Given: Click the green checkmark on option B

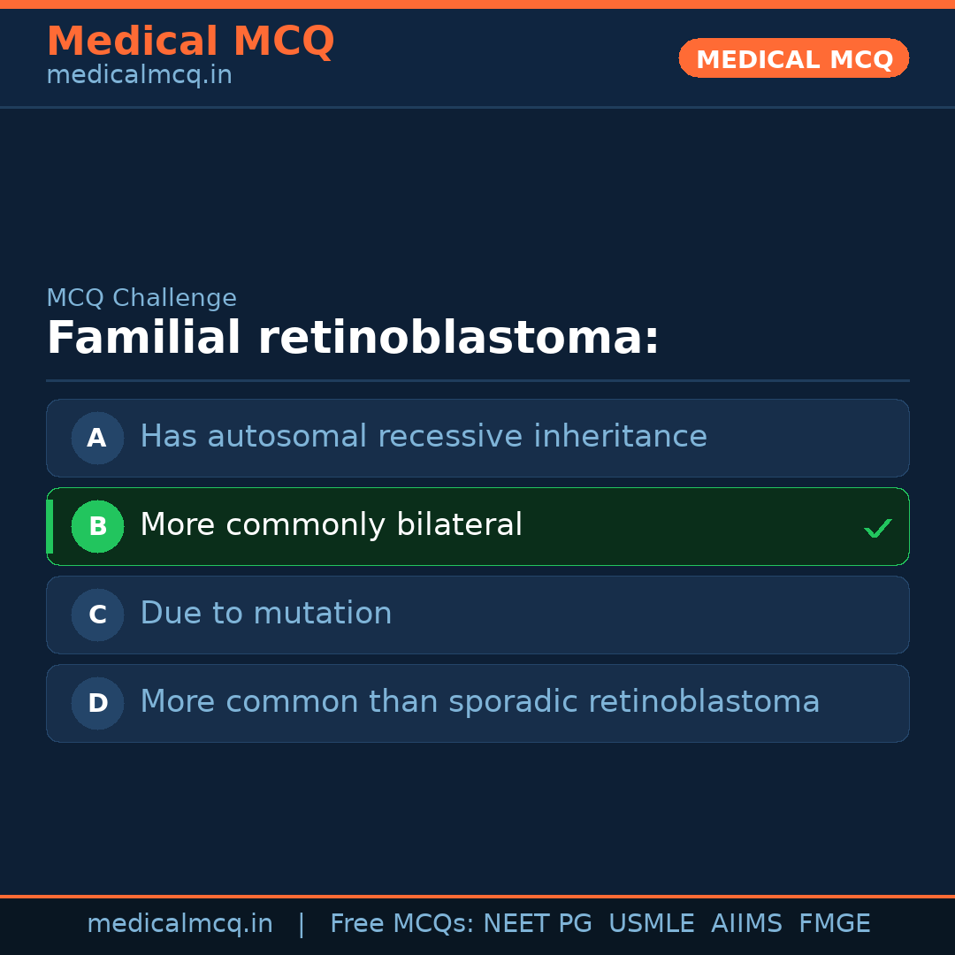Looking at the screenshot, I should (x=877, y=528).
